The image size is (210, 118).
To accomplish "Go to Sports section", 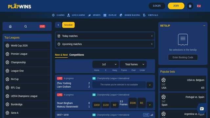I will coord(96,15).
